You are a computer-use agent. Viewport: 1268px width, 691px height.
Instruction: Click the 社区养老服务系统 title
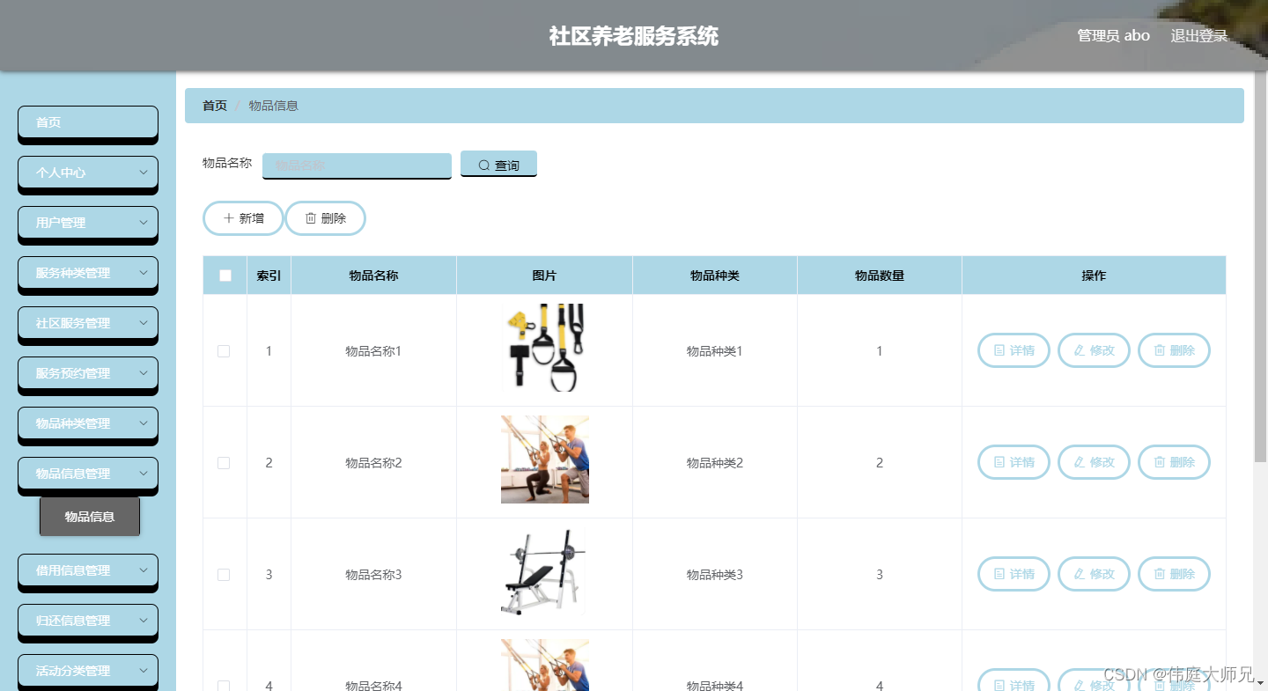[x=634, y=36]
